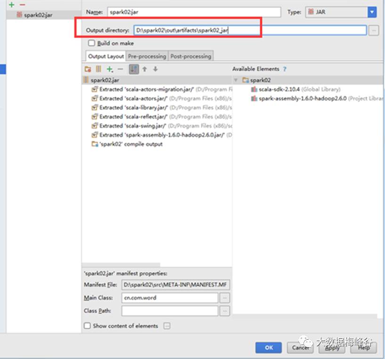Create new directory in output layout

[88, 69]
